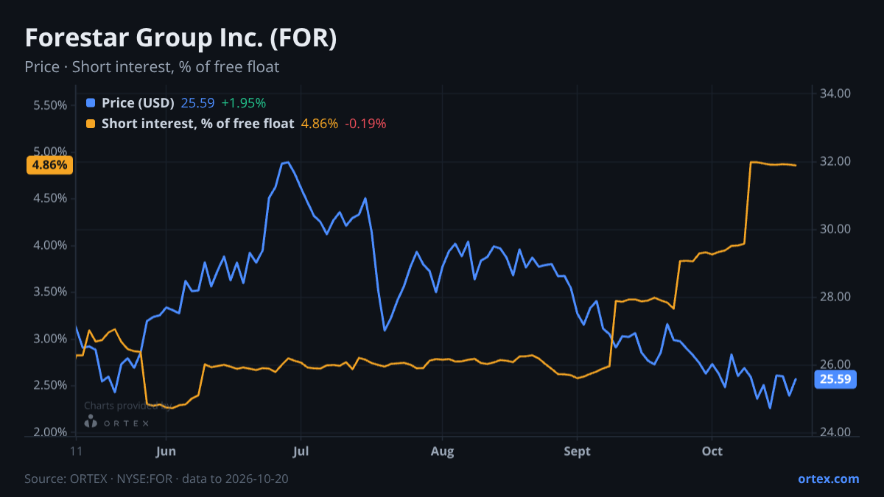Select the Price (USD) legend label
Screen dimensions: 884x497
pyautogui.click(x=138, y=103)
